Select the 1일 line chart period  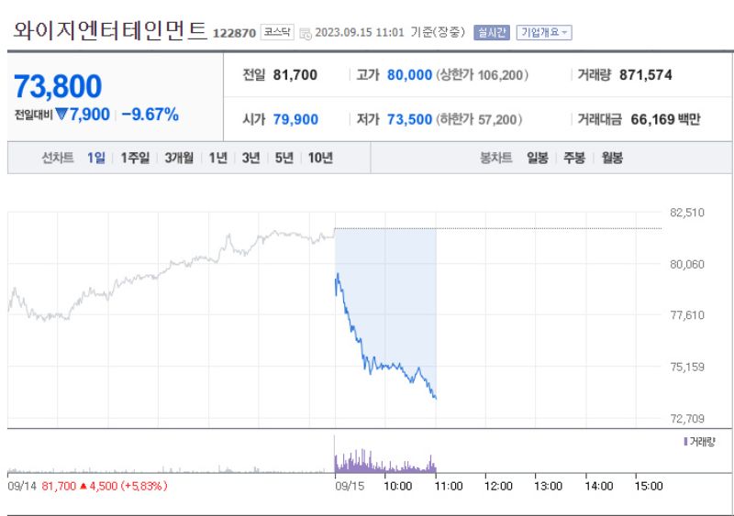pos(96,158)
